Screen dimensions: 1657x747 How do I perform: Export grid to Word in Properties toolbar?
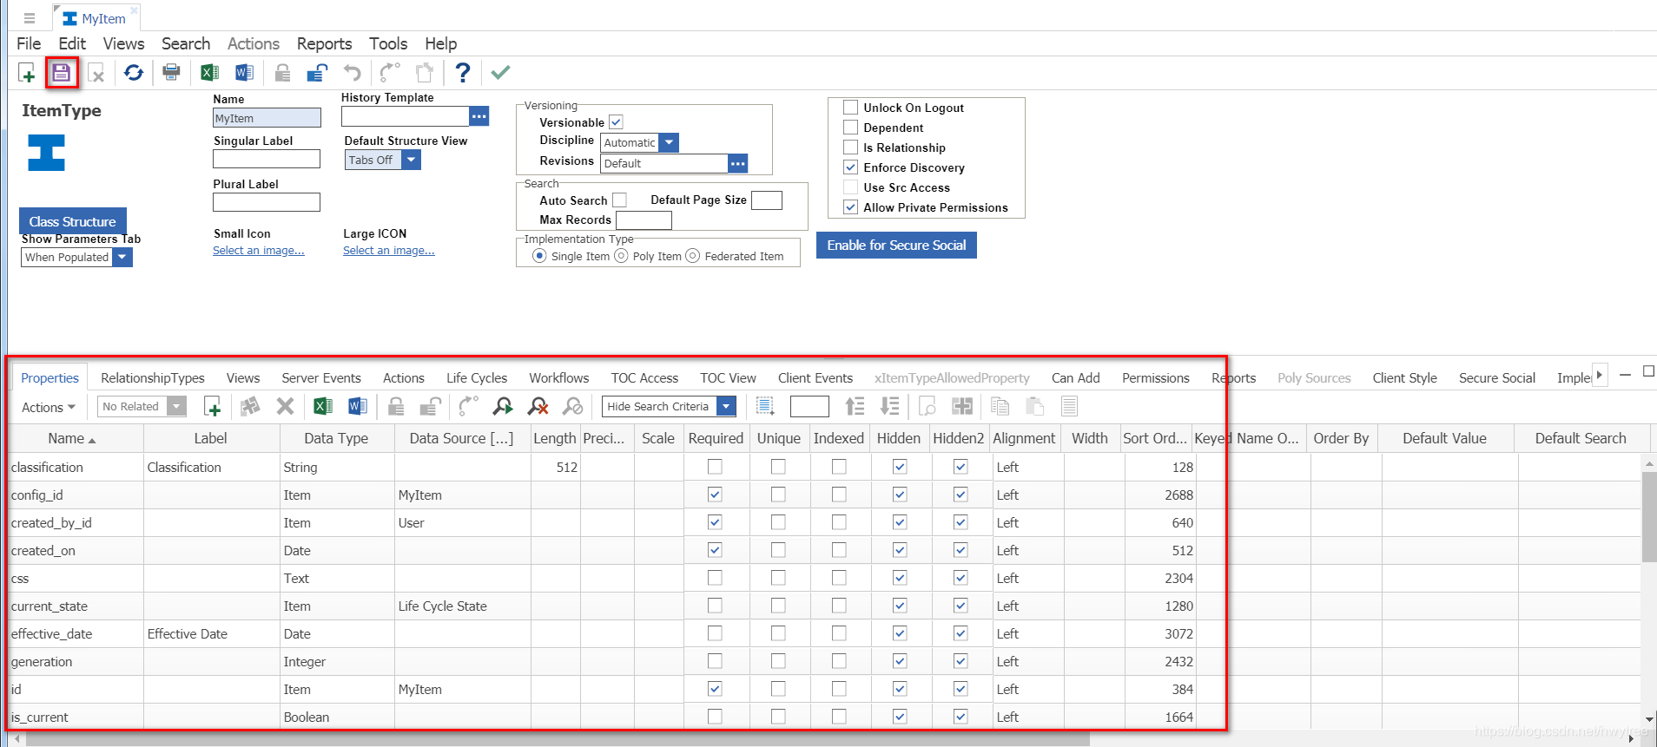click(x=357, y=406)
